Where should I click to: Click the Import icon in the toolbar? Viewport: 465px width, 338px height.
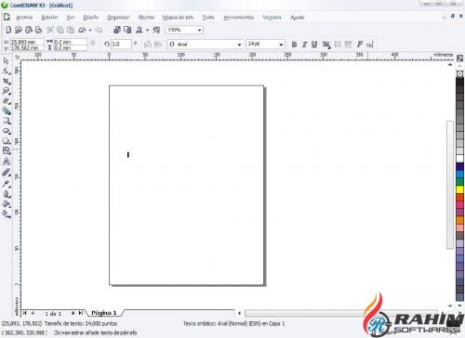coord(117,30)
